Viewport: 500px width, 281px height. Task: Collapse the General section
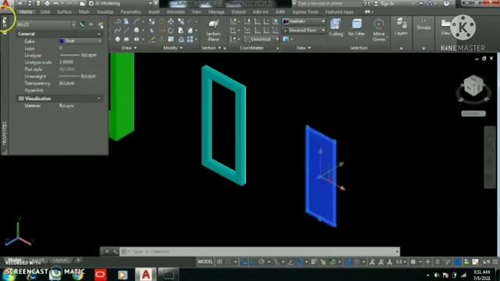(99, 34)
